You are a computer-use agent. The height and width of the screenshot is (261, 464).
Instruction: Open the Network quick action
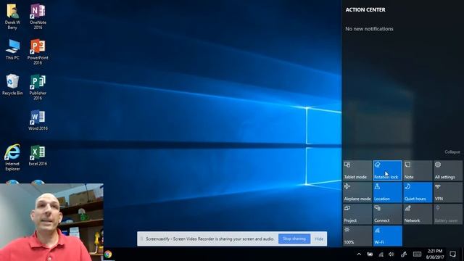(x=418, y=214)
